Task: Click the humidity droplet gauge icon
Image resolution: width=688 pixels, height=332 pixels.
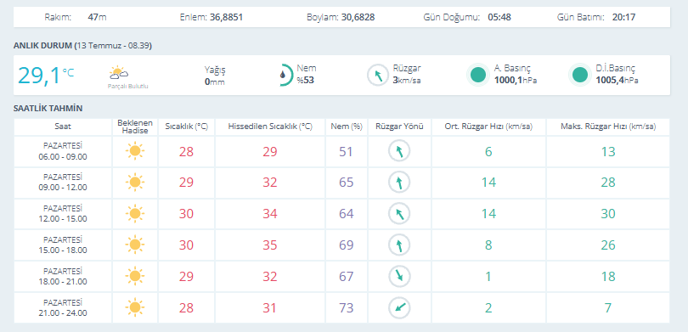Action: pyautogui.click(x=285, y=75)
